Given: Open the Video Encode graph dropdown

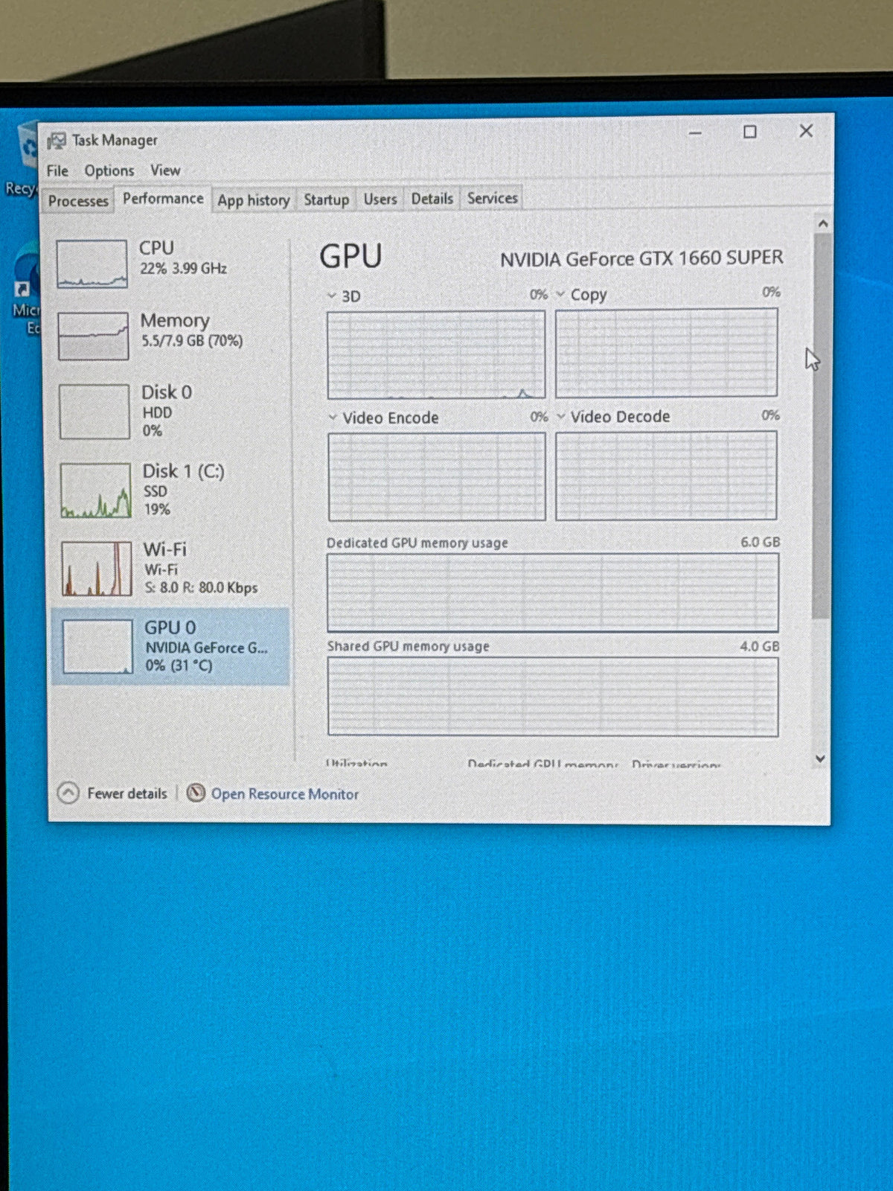Looking at the screenshot, I should click(333, 418).
